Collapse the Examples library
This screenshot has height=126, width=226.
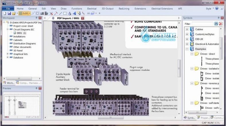point(187,49)
